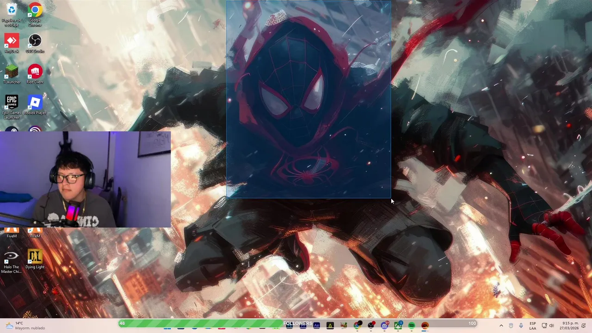Screen dimensions: 592x333
Task: Select the OBS Studio desktop shortcut
Action: click(x=35, y=43)
